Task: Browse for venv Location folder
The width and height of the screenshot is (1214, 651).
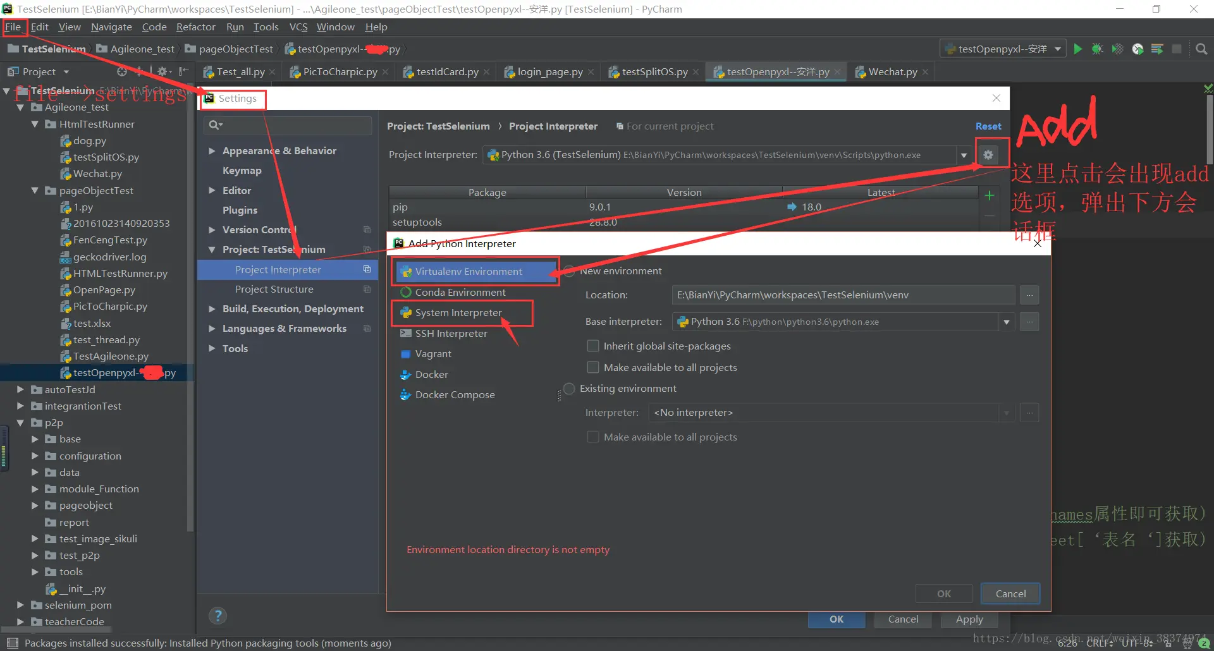Action: [1029, 295]
